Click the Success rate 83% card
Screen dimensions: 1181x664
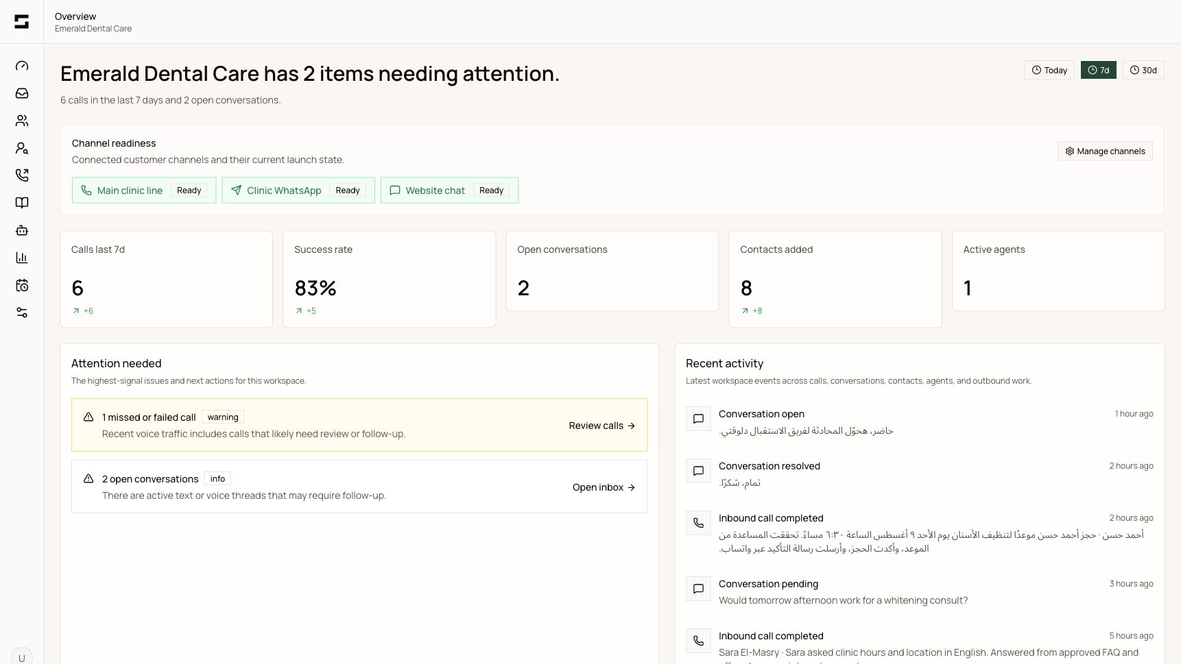coord(390,279)
